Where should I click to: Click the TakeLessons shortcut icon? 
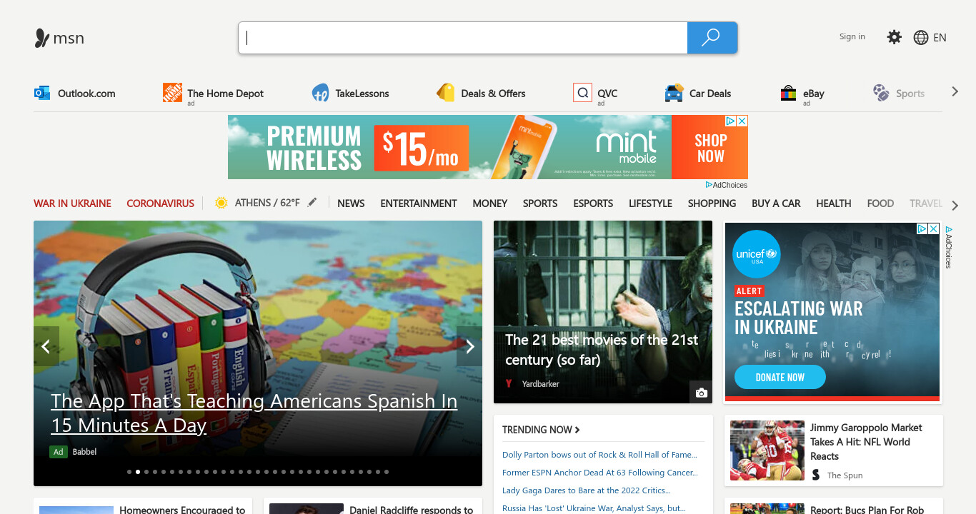pyautogui.click(x=320, y=93)
